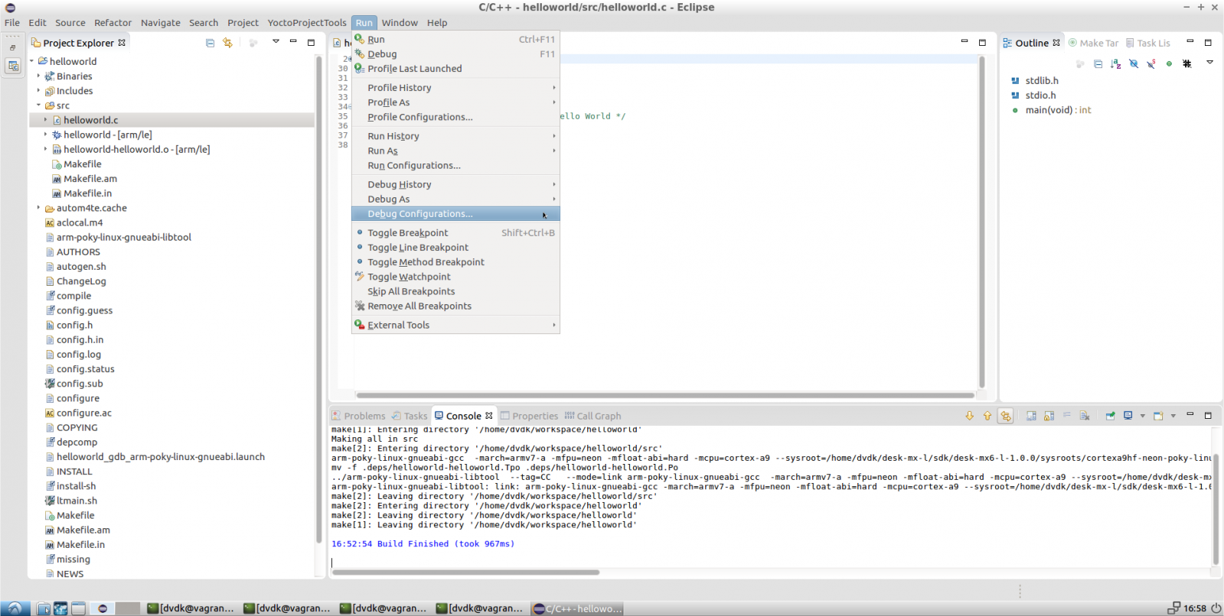Expand the Binaries tree node
This screenshot has width=1224, height=616.
[x=38, y=76]
